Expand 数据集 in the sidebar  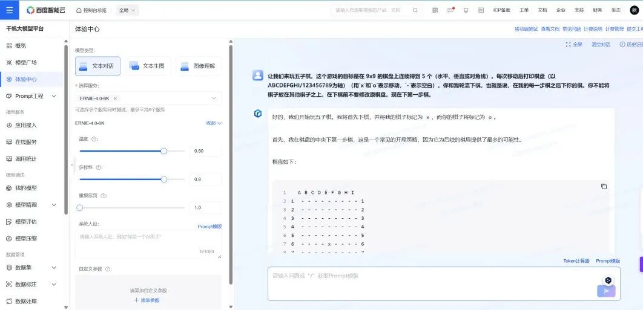[54, 268]
